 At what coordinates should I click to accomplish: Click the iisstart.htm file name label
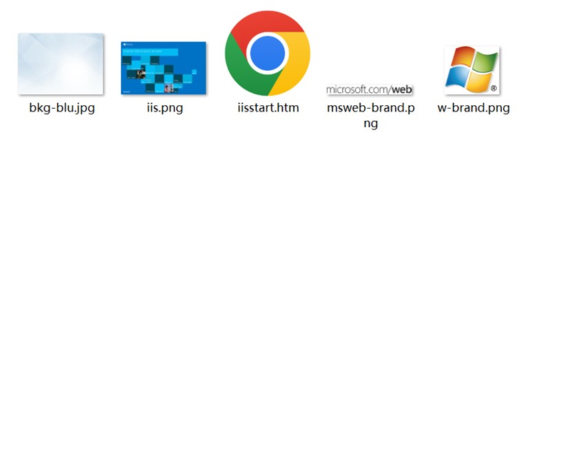click(268, 108)
